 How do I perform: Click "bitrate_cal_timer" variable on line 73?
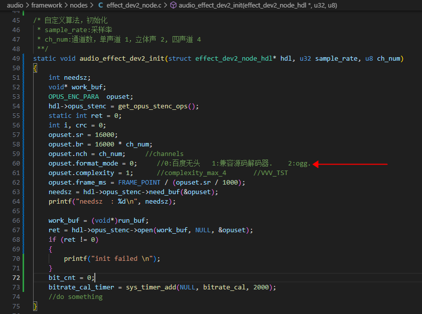(81, 287)
